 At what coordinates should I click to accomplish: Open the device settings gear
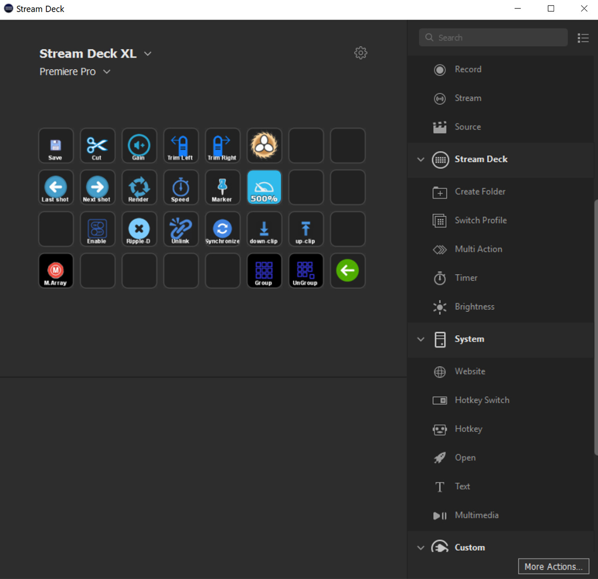(360, 53)
